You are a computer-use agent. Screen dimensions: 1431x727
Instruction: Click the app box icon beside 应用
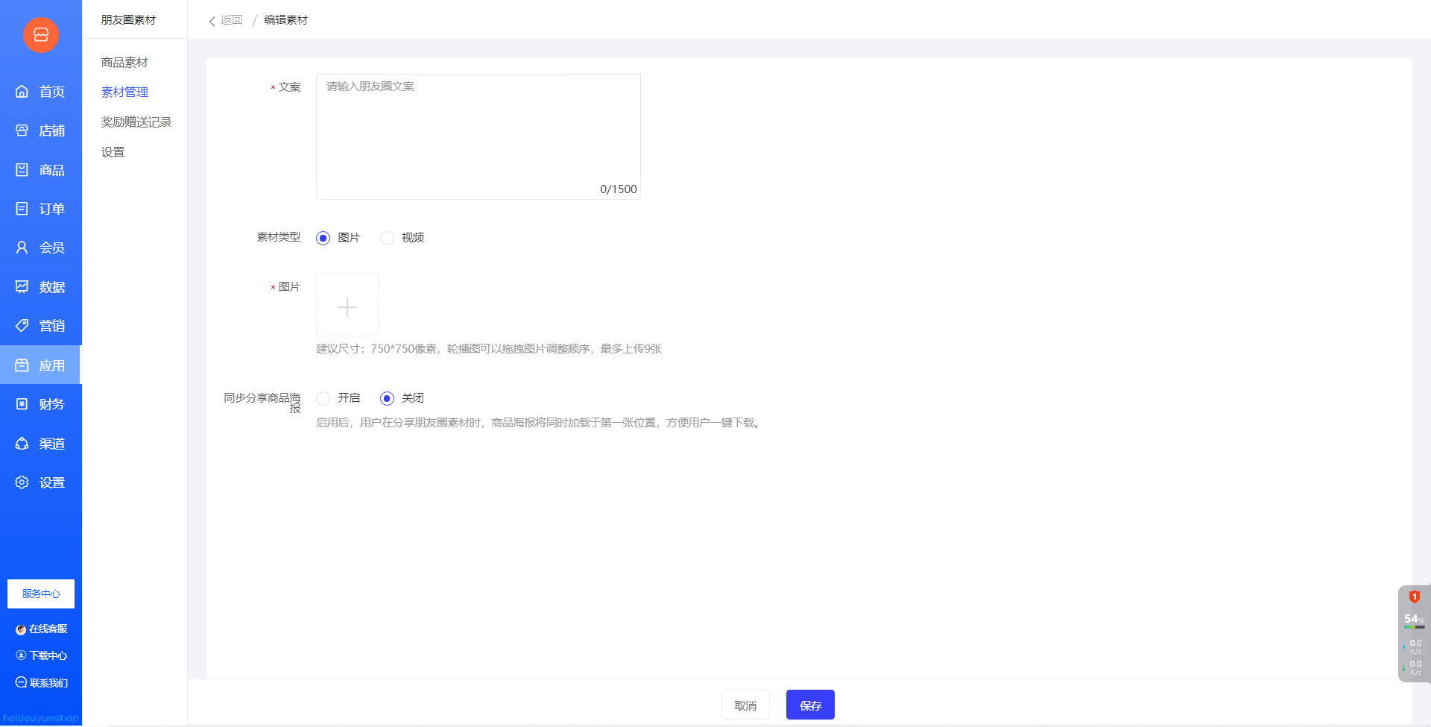coord(22,365)
